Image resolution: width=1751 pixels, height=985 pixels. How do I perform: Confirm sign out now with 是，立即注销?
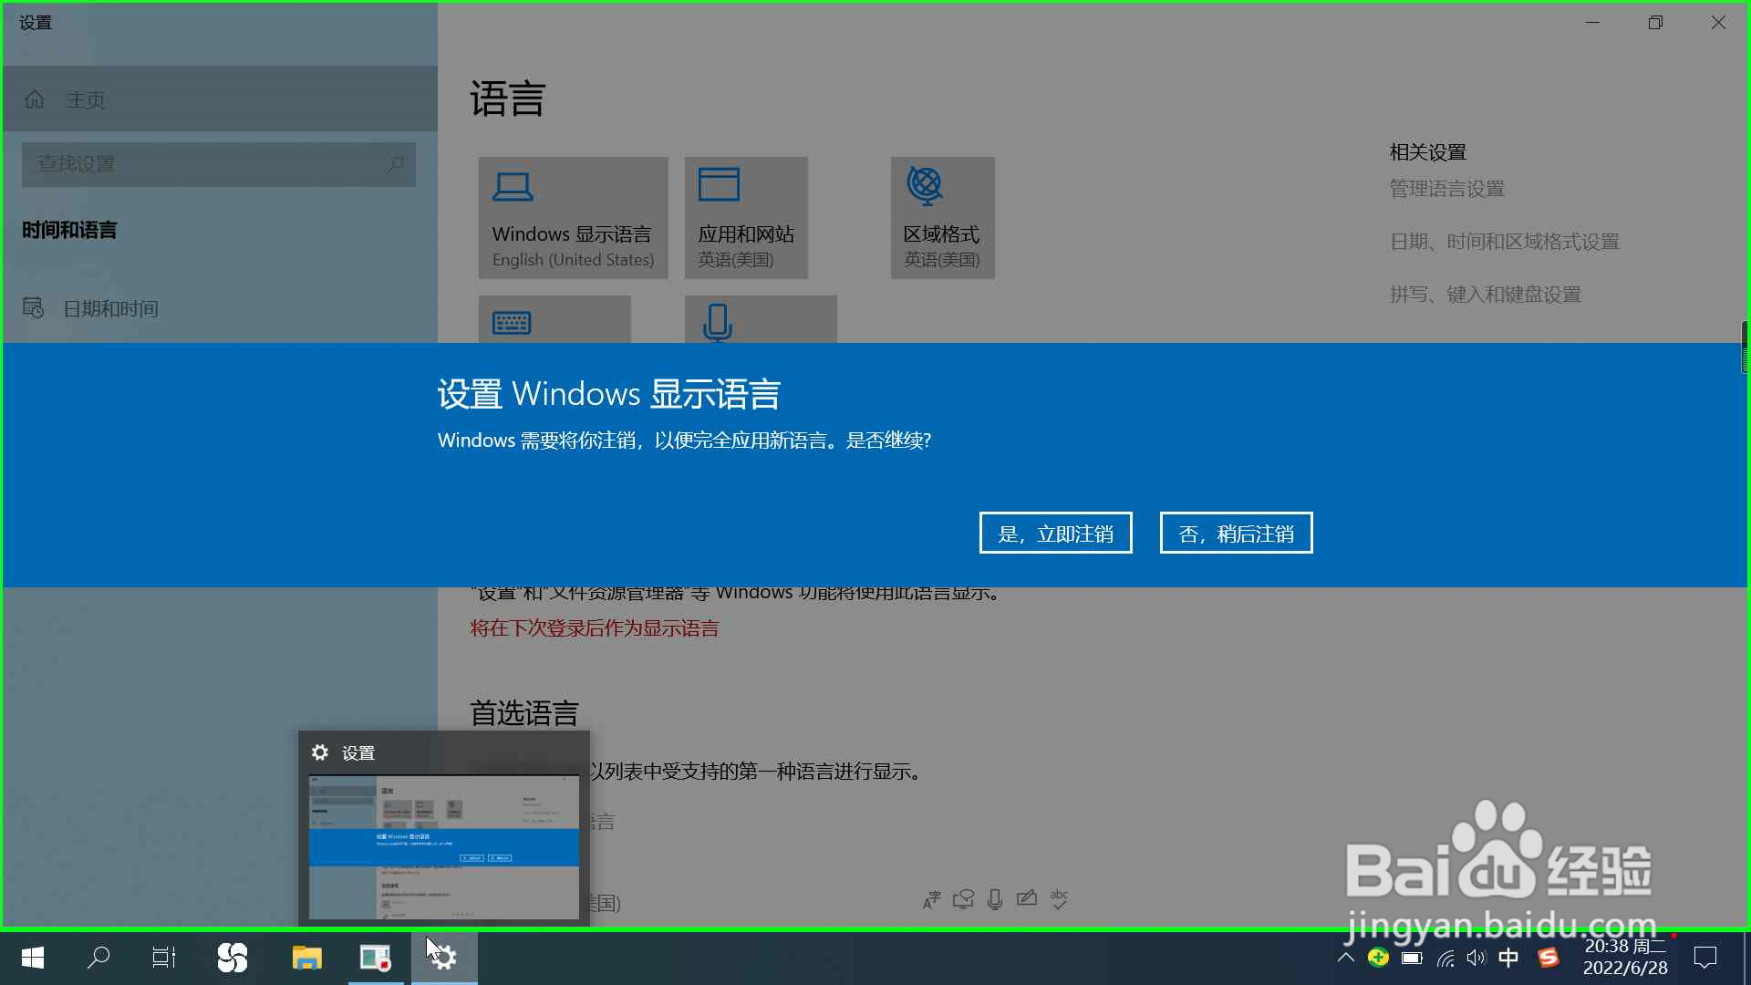[x=1055, y=533]
